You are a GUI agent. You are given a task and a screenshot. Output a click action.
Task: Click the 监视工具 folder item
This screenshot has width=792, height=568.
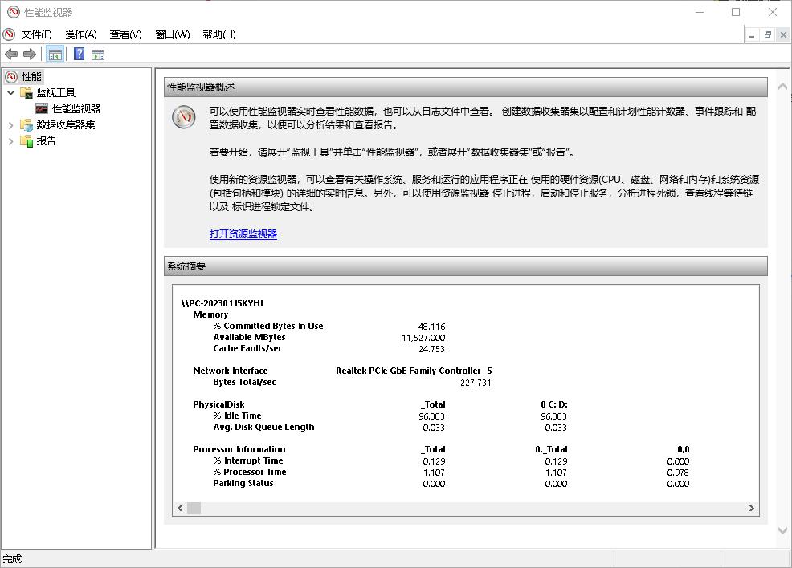pos(57,91)
